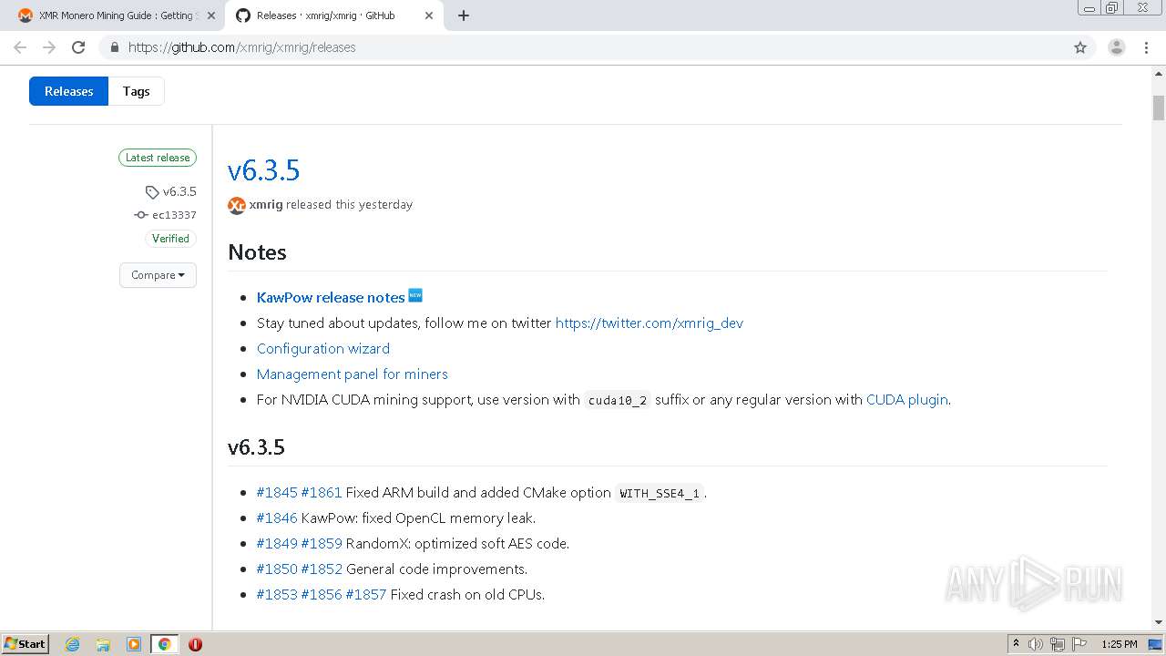
Task: Open the Configuration wizard link
Action: click(x=323, y=348)
